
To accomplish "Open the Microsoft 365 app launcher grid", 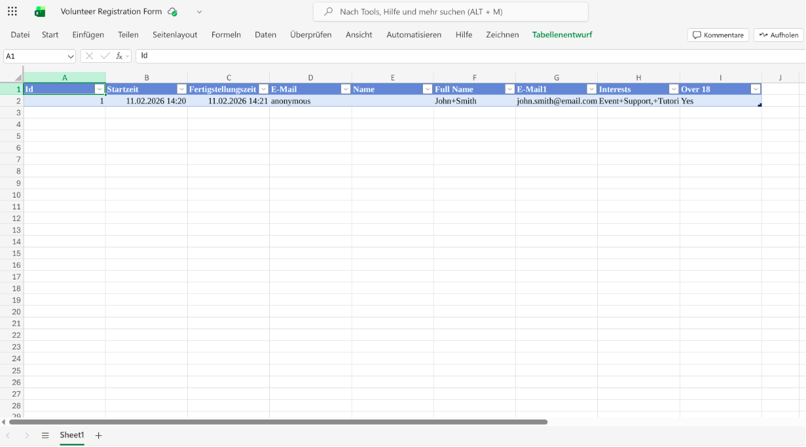I will (12, 10).
